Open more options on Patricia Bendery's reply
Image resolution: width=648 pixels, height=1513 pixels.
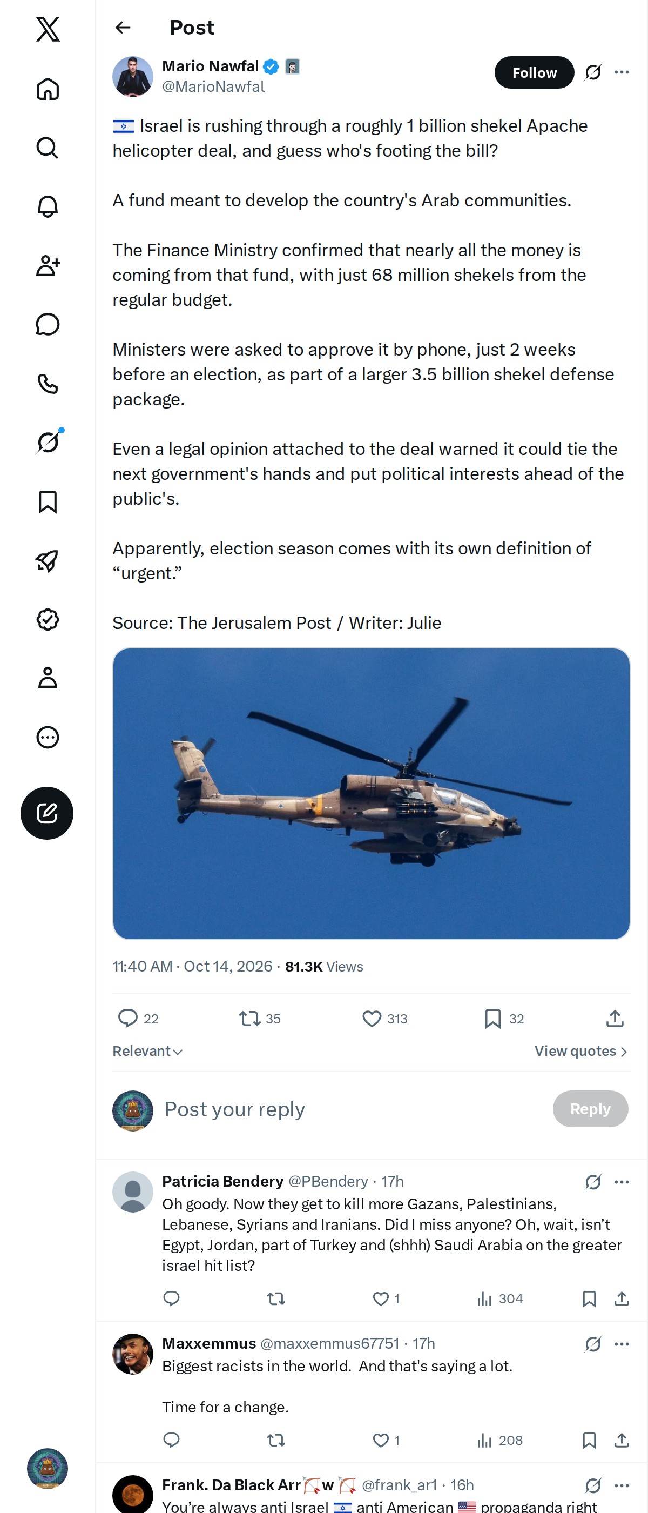click(622, 1182)
